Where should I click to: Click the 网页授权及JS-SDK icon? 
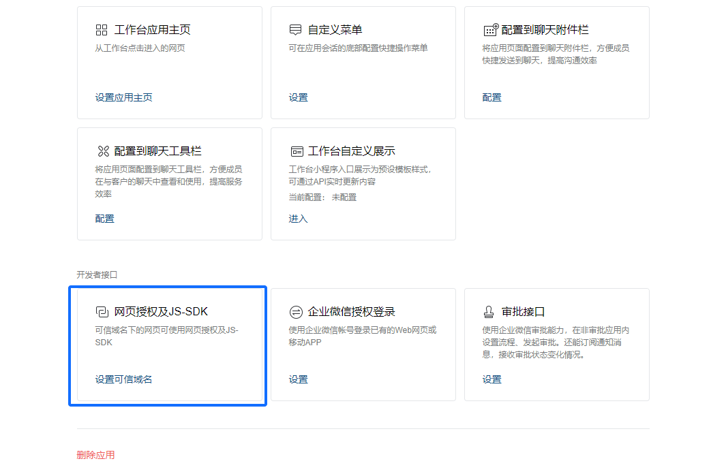pyautogui.click(x=102, y=312)
